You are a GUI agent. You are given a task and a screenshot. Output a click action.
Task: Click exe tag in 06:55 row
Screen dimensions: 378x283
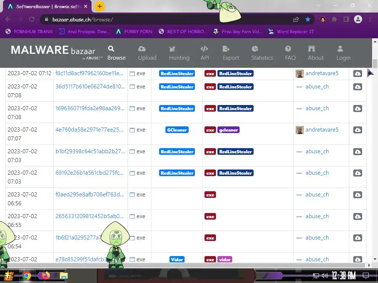click(x=210, y=216)
